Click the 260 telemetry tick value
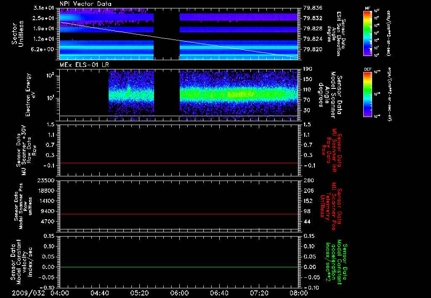 click(309, 181)
